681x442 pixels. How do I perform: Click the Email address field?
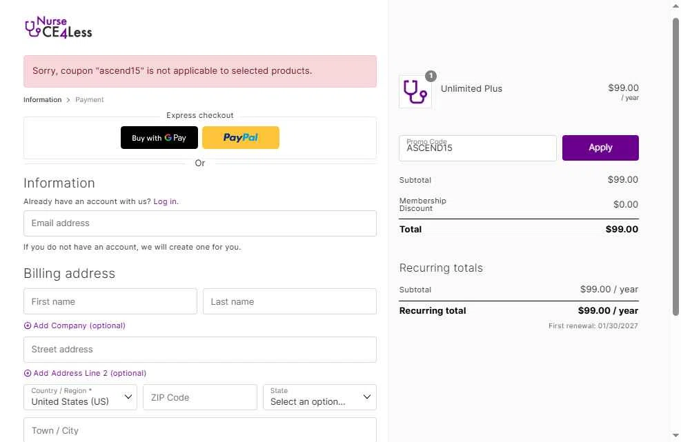click(200, 223)
